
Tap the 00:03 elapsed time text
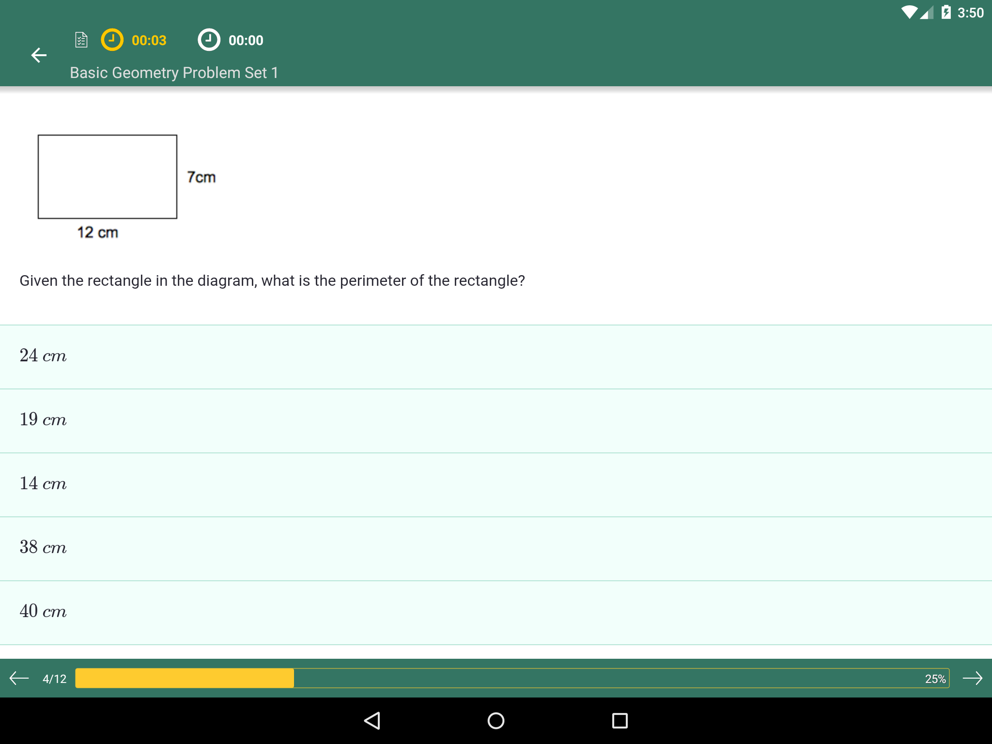point(149,40)
